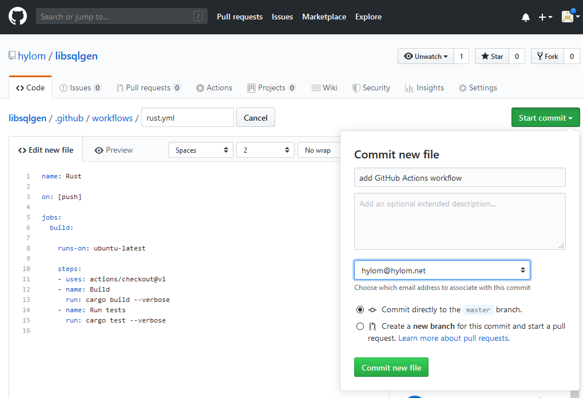Click the Code tab angle-brackets icon

point(20,88)
